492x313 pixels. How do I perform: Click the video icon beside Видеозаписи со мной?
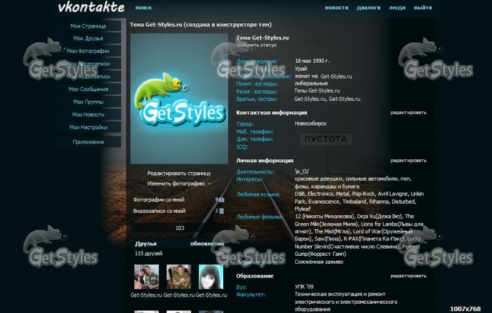point(221,212)
